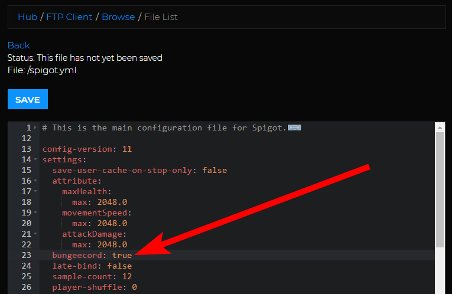This screenshot has width=452, height=294.
Task: Place cursor on 'bungeecord: true' value
Action: [x=122, y=255]
